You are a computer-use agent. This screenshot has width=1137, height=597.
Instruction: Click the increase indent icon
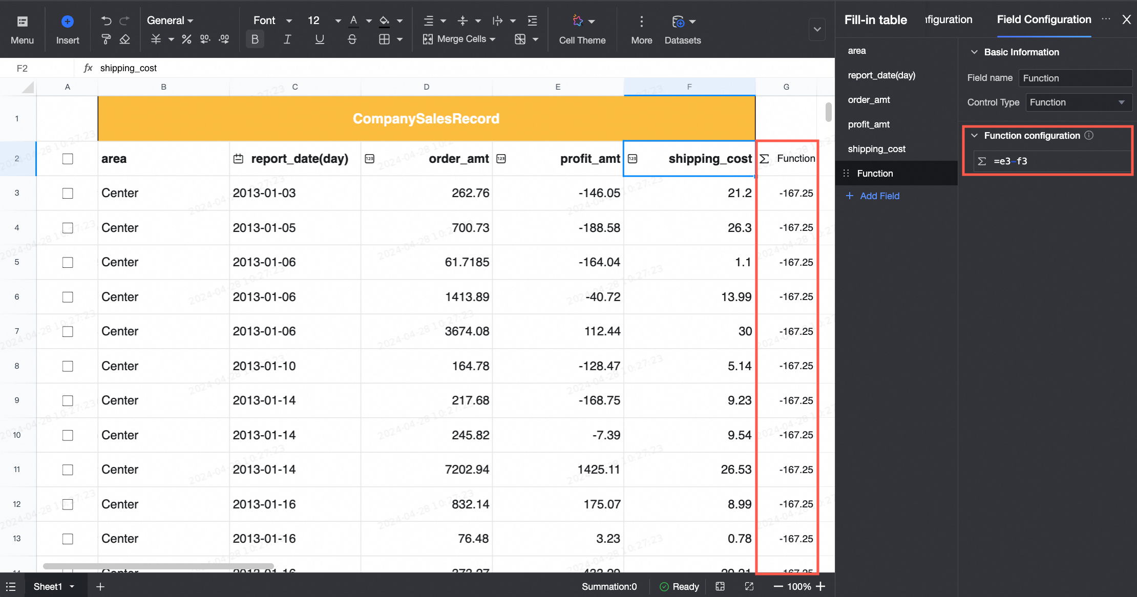pyautogui.click(x=533, y=20)
